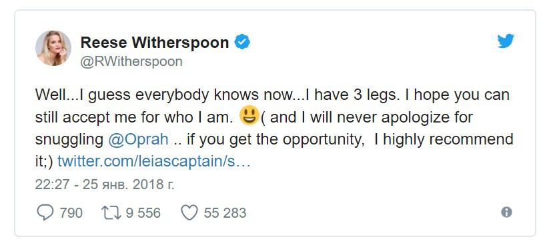Click the 22:27 - 25 янв. 2018 timestamp

105,184
